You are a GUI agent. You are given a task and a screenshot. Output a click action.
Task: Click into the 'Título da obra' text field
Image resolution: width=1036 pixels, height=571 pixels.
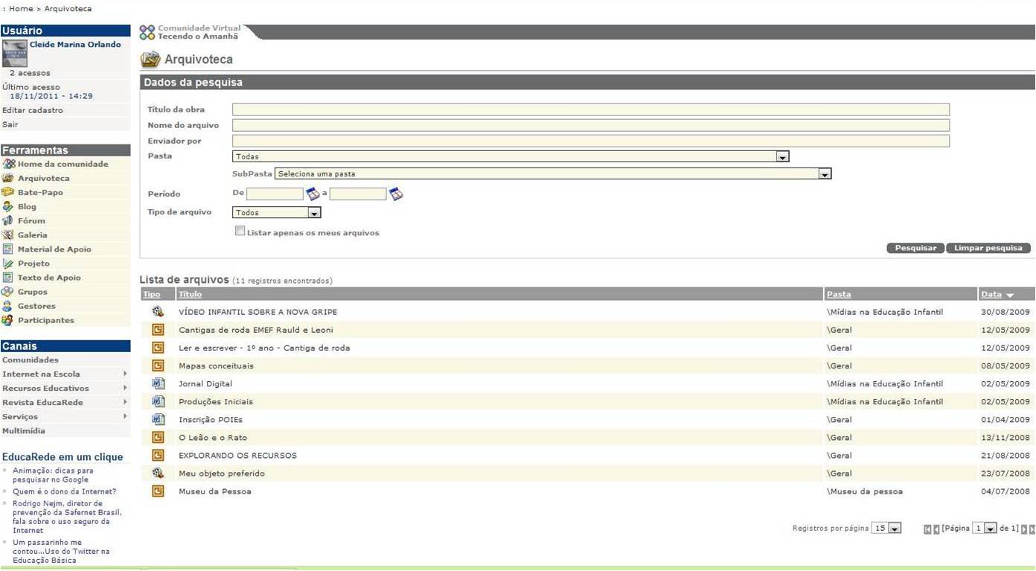[590, 109]
